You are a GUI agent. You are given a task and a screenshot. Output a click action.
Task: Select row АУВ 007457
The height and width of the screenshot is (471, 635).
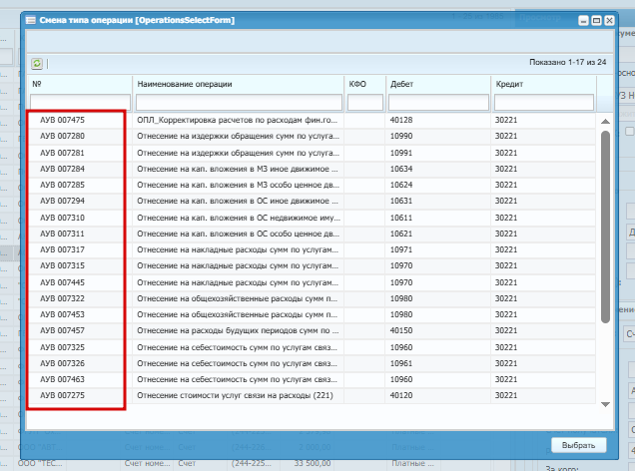tap(312, 331)
